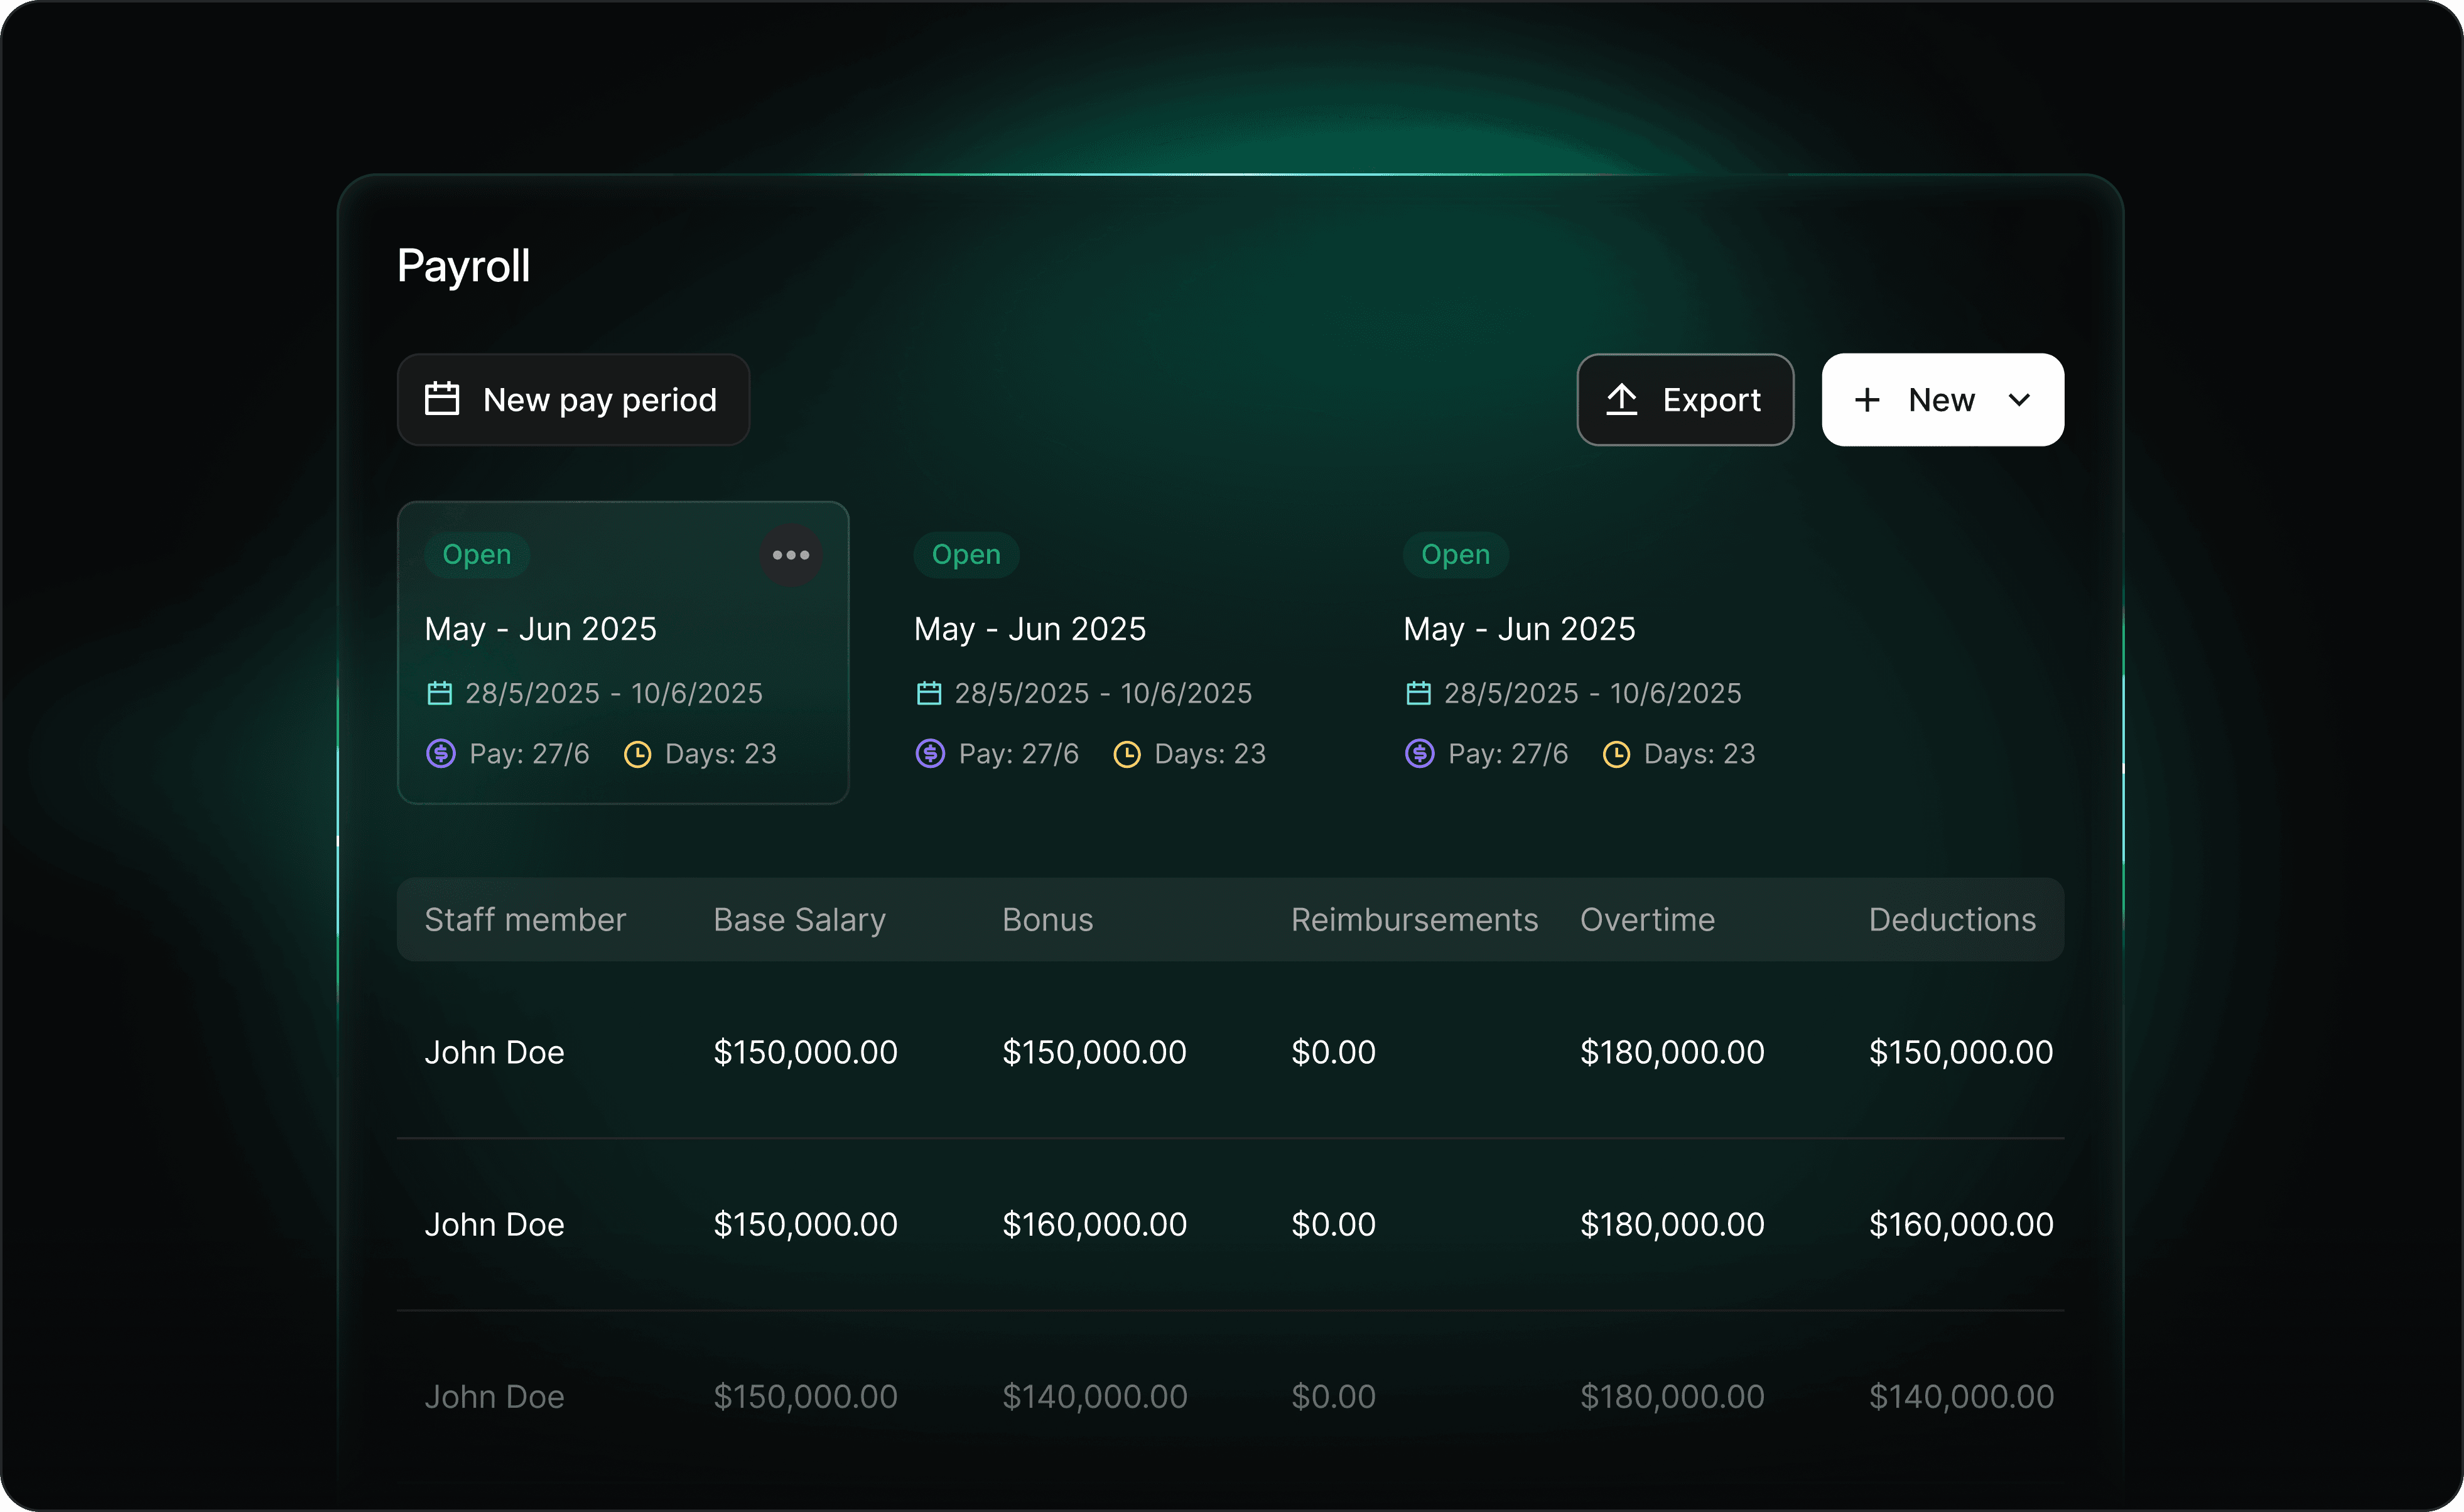The image size is (2464, 1512).
Task: Click the yellow clock icon in second card
Action: pyautogui.click(x=1127, y=754)
